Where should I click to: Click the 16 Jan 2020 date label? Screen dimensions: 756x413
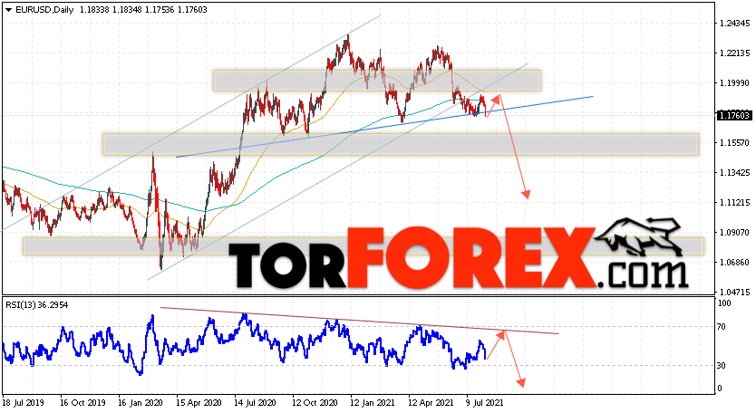click(x=141, y=402)
